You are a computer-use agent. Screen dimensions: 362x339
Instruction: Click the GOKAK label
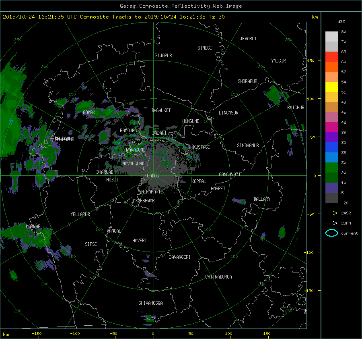pos(89,112)
